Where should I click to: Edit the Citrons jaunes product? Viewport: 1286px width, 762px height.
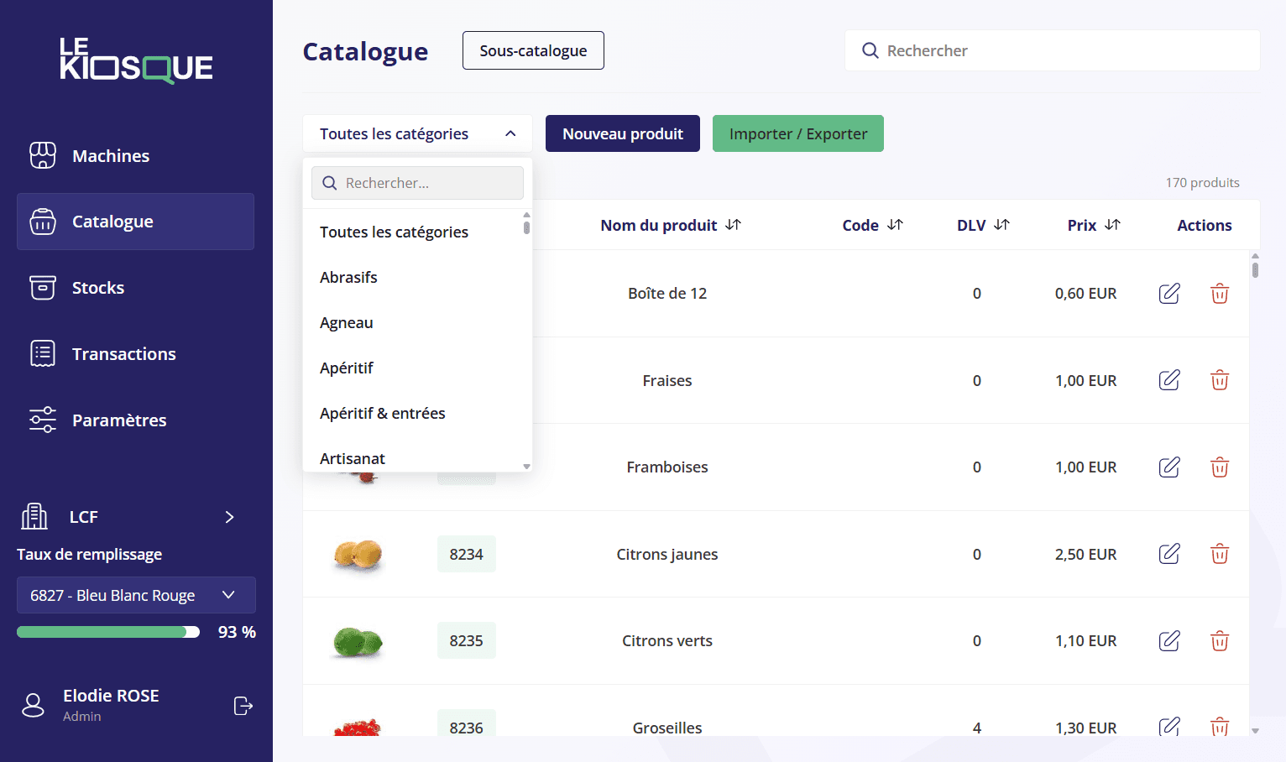1169,554
